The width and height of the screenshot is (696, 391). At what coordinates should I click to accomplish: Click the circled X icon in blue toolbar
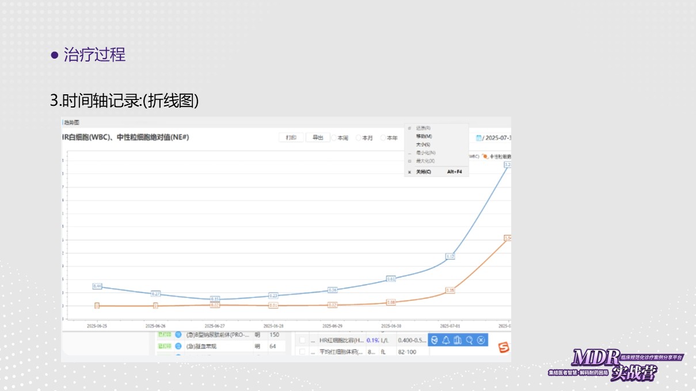point(481,340)
